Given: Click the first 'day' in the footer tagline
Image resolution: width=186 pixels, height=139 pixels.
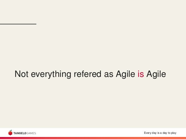Looking at the screenshot, I should pyautogui.click(x=154, y=133).
